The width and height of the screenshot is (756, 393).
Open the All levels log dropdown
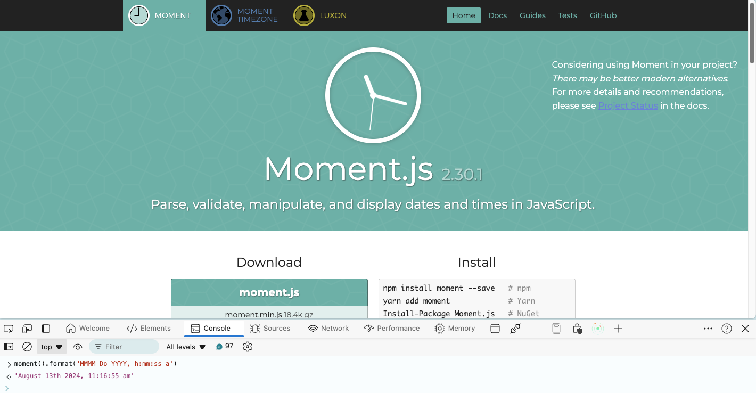[x=186, y=347]
